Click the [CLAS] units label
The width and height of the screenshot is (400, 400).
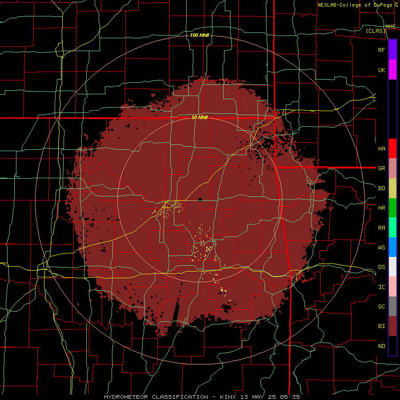[376, 31]
